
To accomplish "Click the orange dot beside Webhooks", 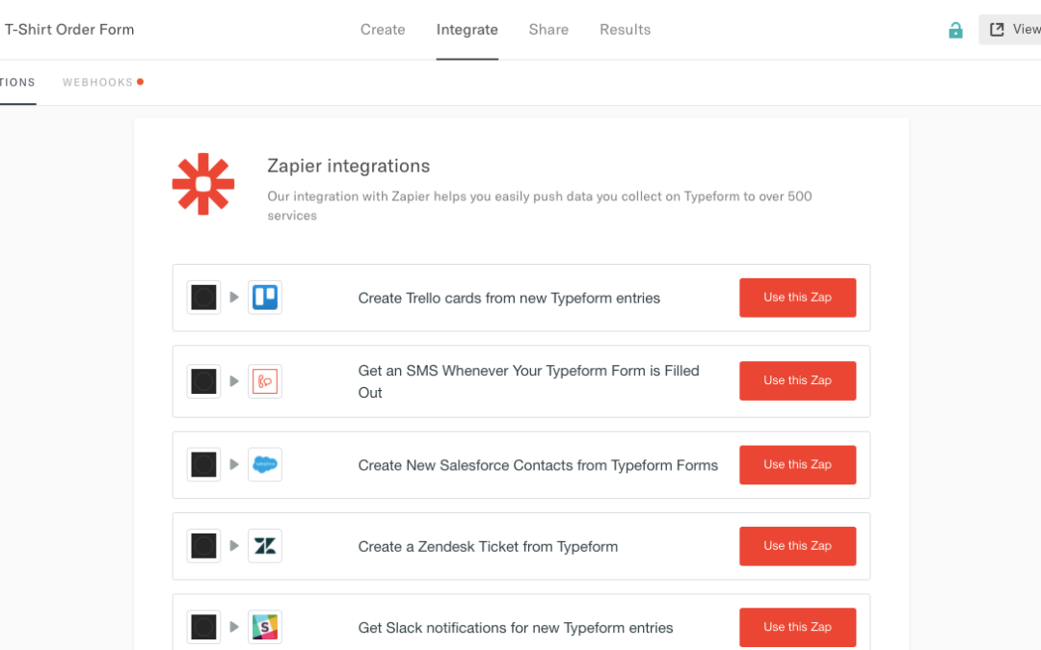I will click(x=140, y=82).
